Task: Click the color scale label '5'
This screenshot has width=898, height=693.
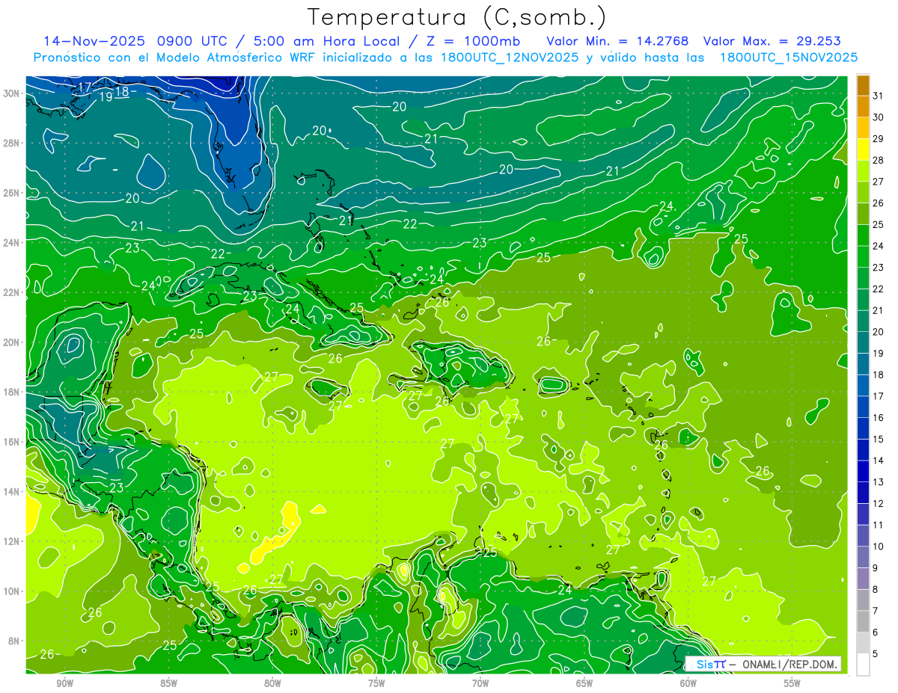Action: [x=876, y=654]
